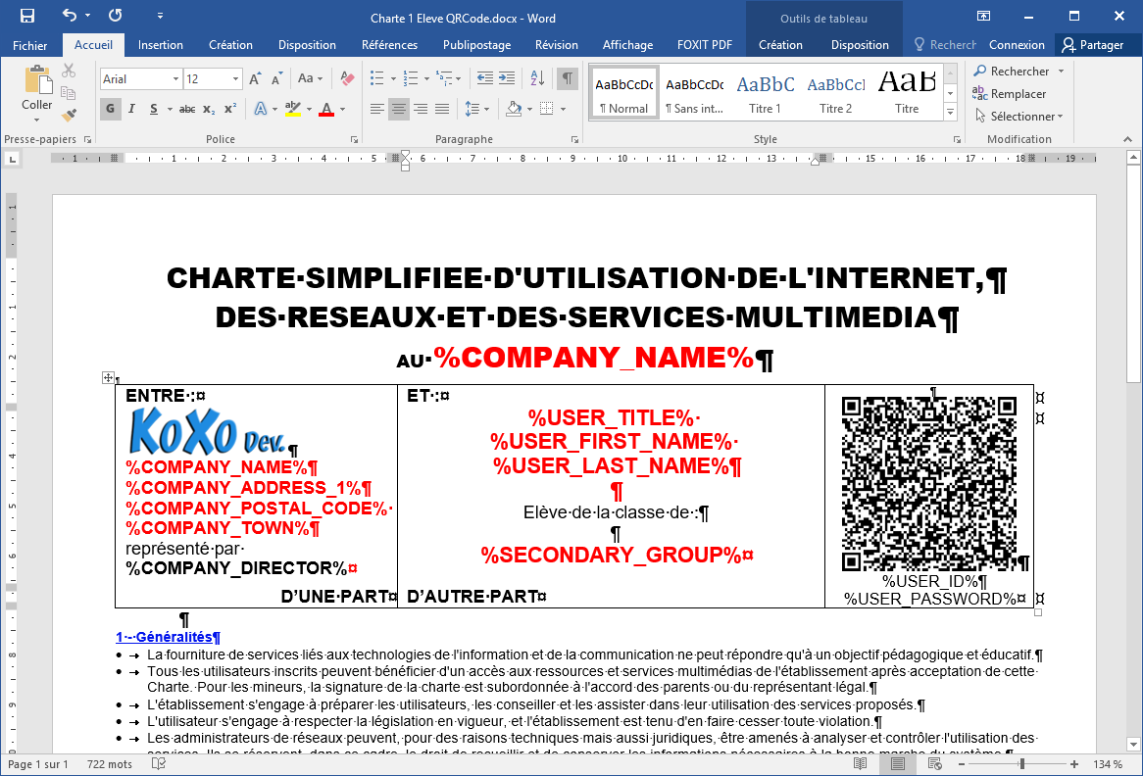Screen dimensions: 1143x776
Task: Toggle italic formatting
Action: 131,110
